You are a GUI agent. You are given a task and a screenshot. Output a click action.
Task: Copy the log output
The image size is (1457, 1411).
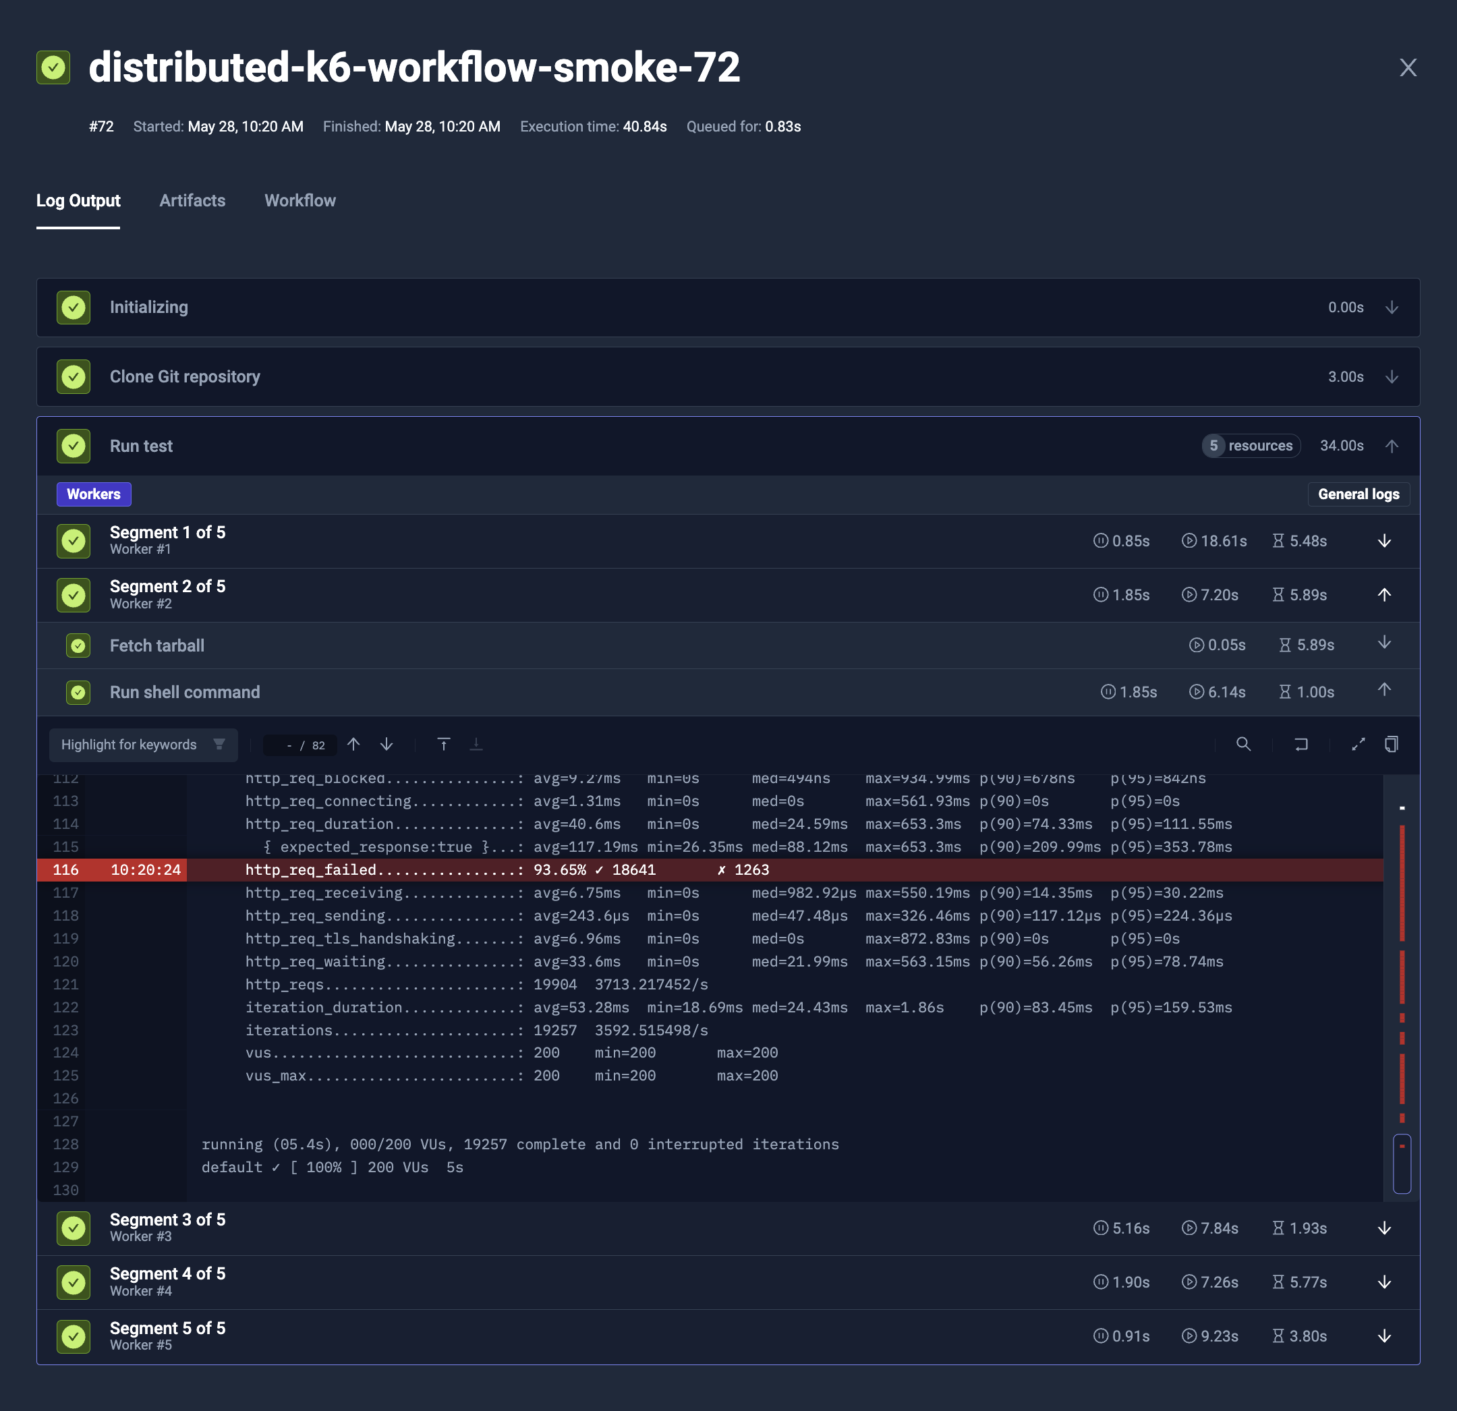[x=1392, y=744]
